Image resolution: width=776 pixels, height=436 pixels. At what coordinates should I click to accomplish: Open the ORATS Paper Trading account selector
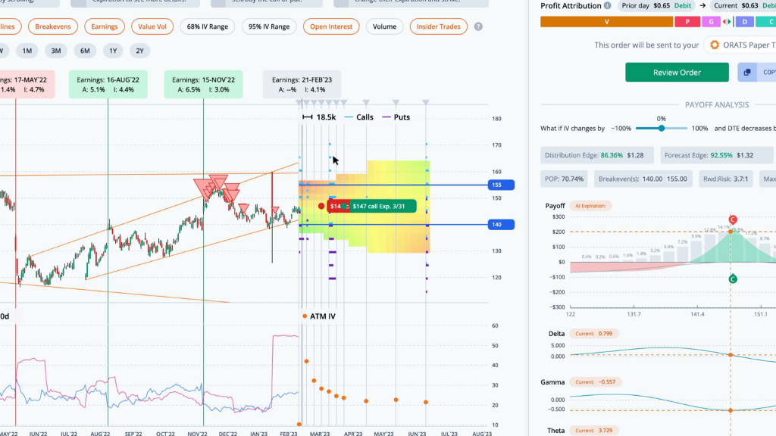tap(740, 45)
